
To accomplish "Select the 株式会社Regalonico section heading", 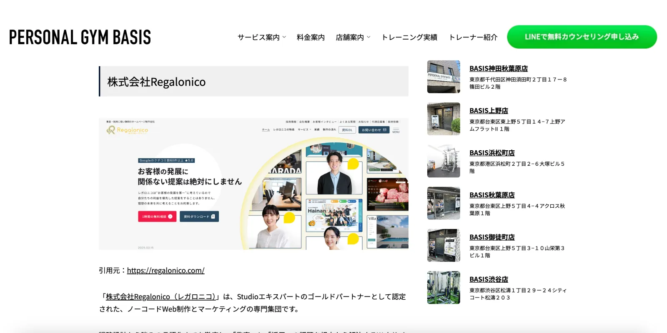I will [x=253, y=82].
